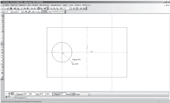The image size is (170, 103).
Task: Create a new document with the New icon
Action: 3,8
